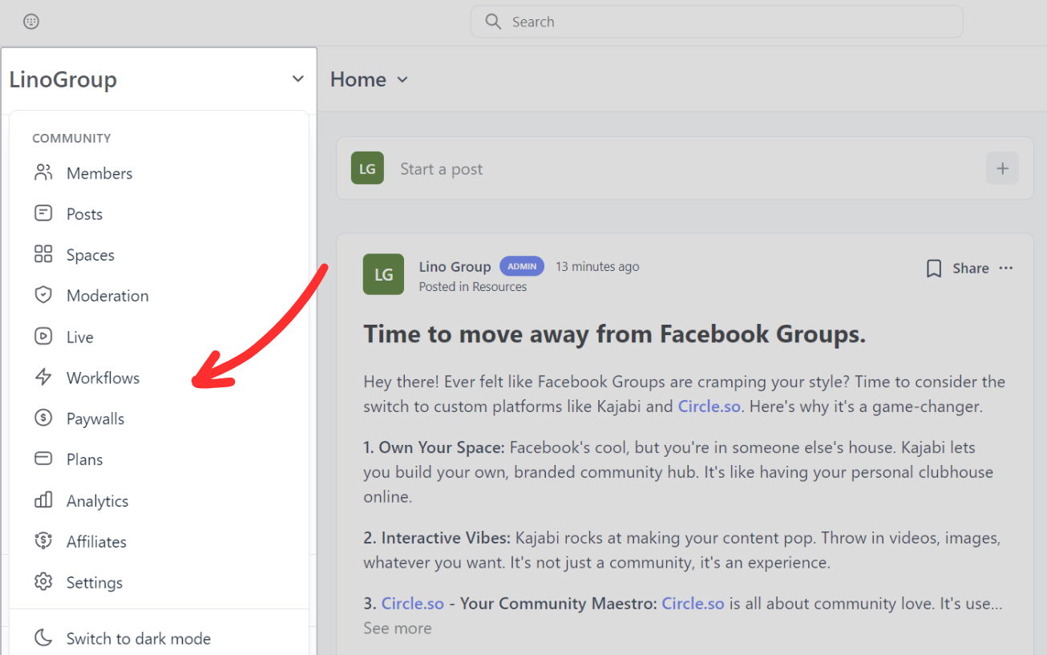Click the Posts icon in community menu
Screen dimensions: 1047x655
coord(43,213)
